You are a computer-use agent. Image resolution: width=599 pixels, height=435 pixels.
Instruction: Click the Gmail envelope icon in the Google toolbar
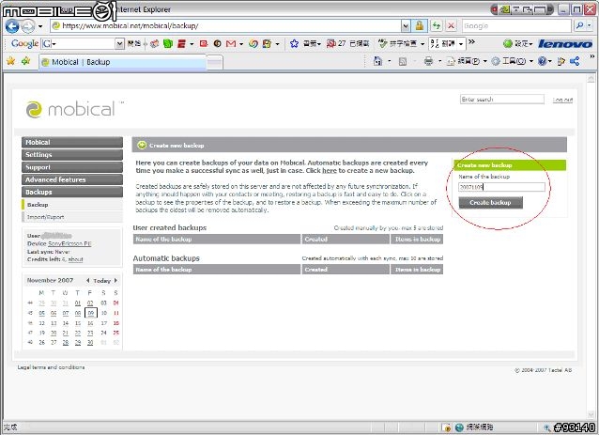[x=231, y=44]
